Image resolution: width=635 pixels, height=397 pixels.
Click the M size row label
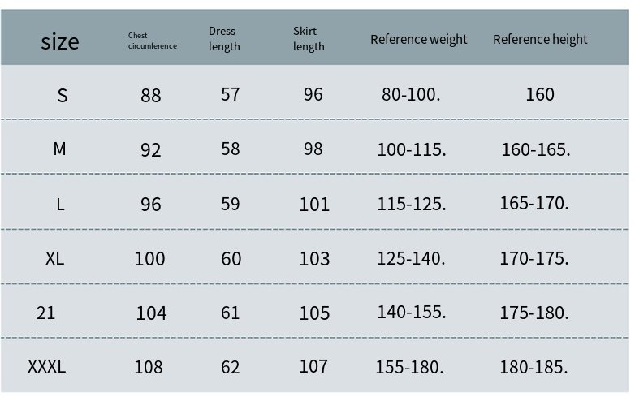[x=59, y=149]
